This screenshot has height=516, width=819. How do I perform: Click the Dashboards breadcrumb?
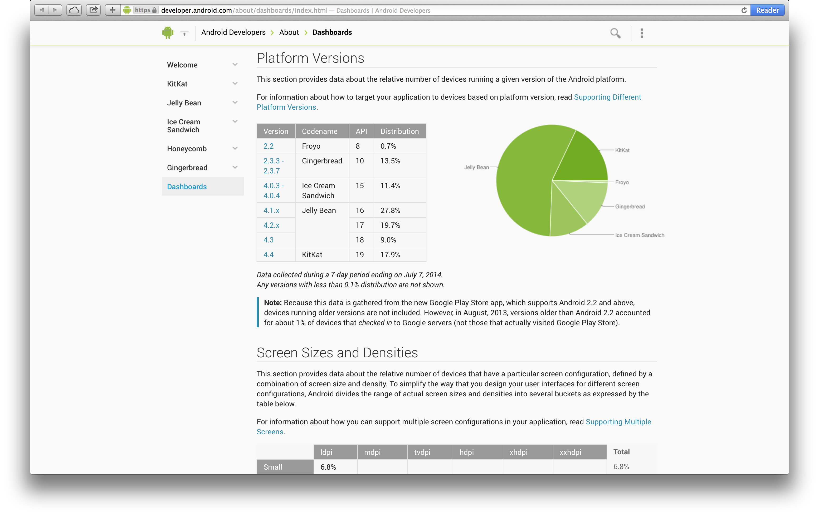point(332,32)
